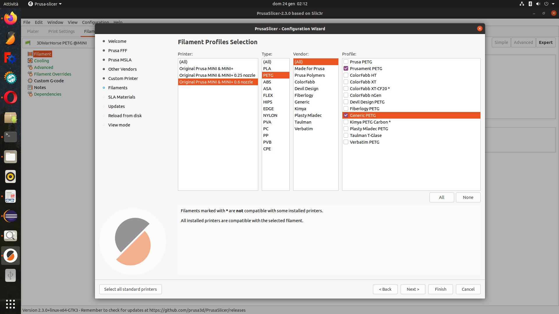559x314 pixels.
Task: Check ColorFabb nGen profile
Action: tap(346, 95)
